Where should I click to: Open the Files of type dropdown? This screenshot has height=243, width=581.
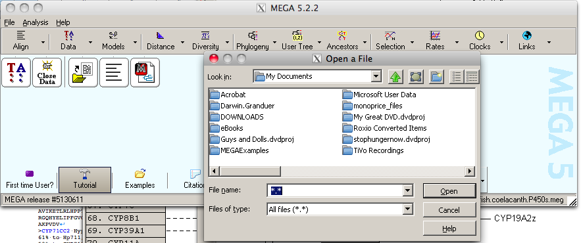pos(407,210)
